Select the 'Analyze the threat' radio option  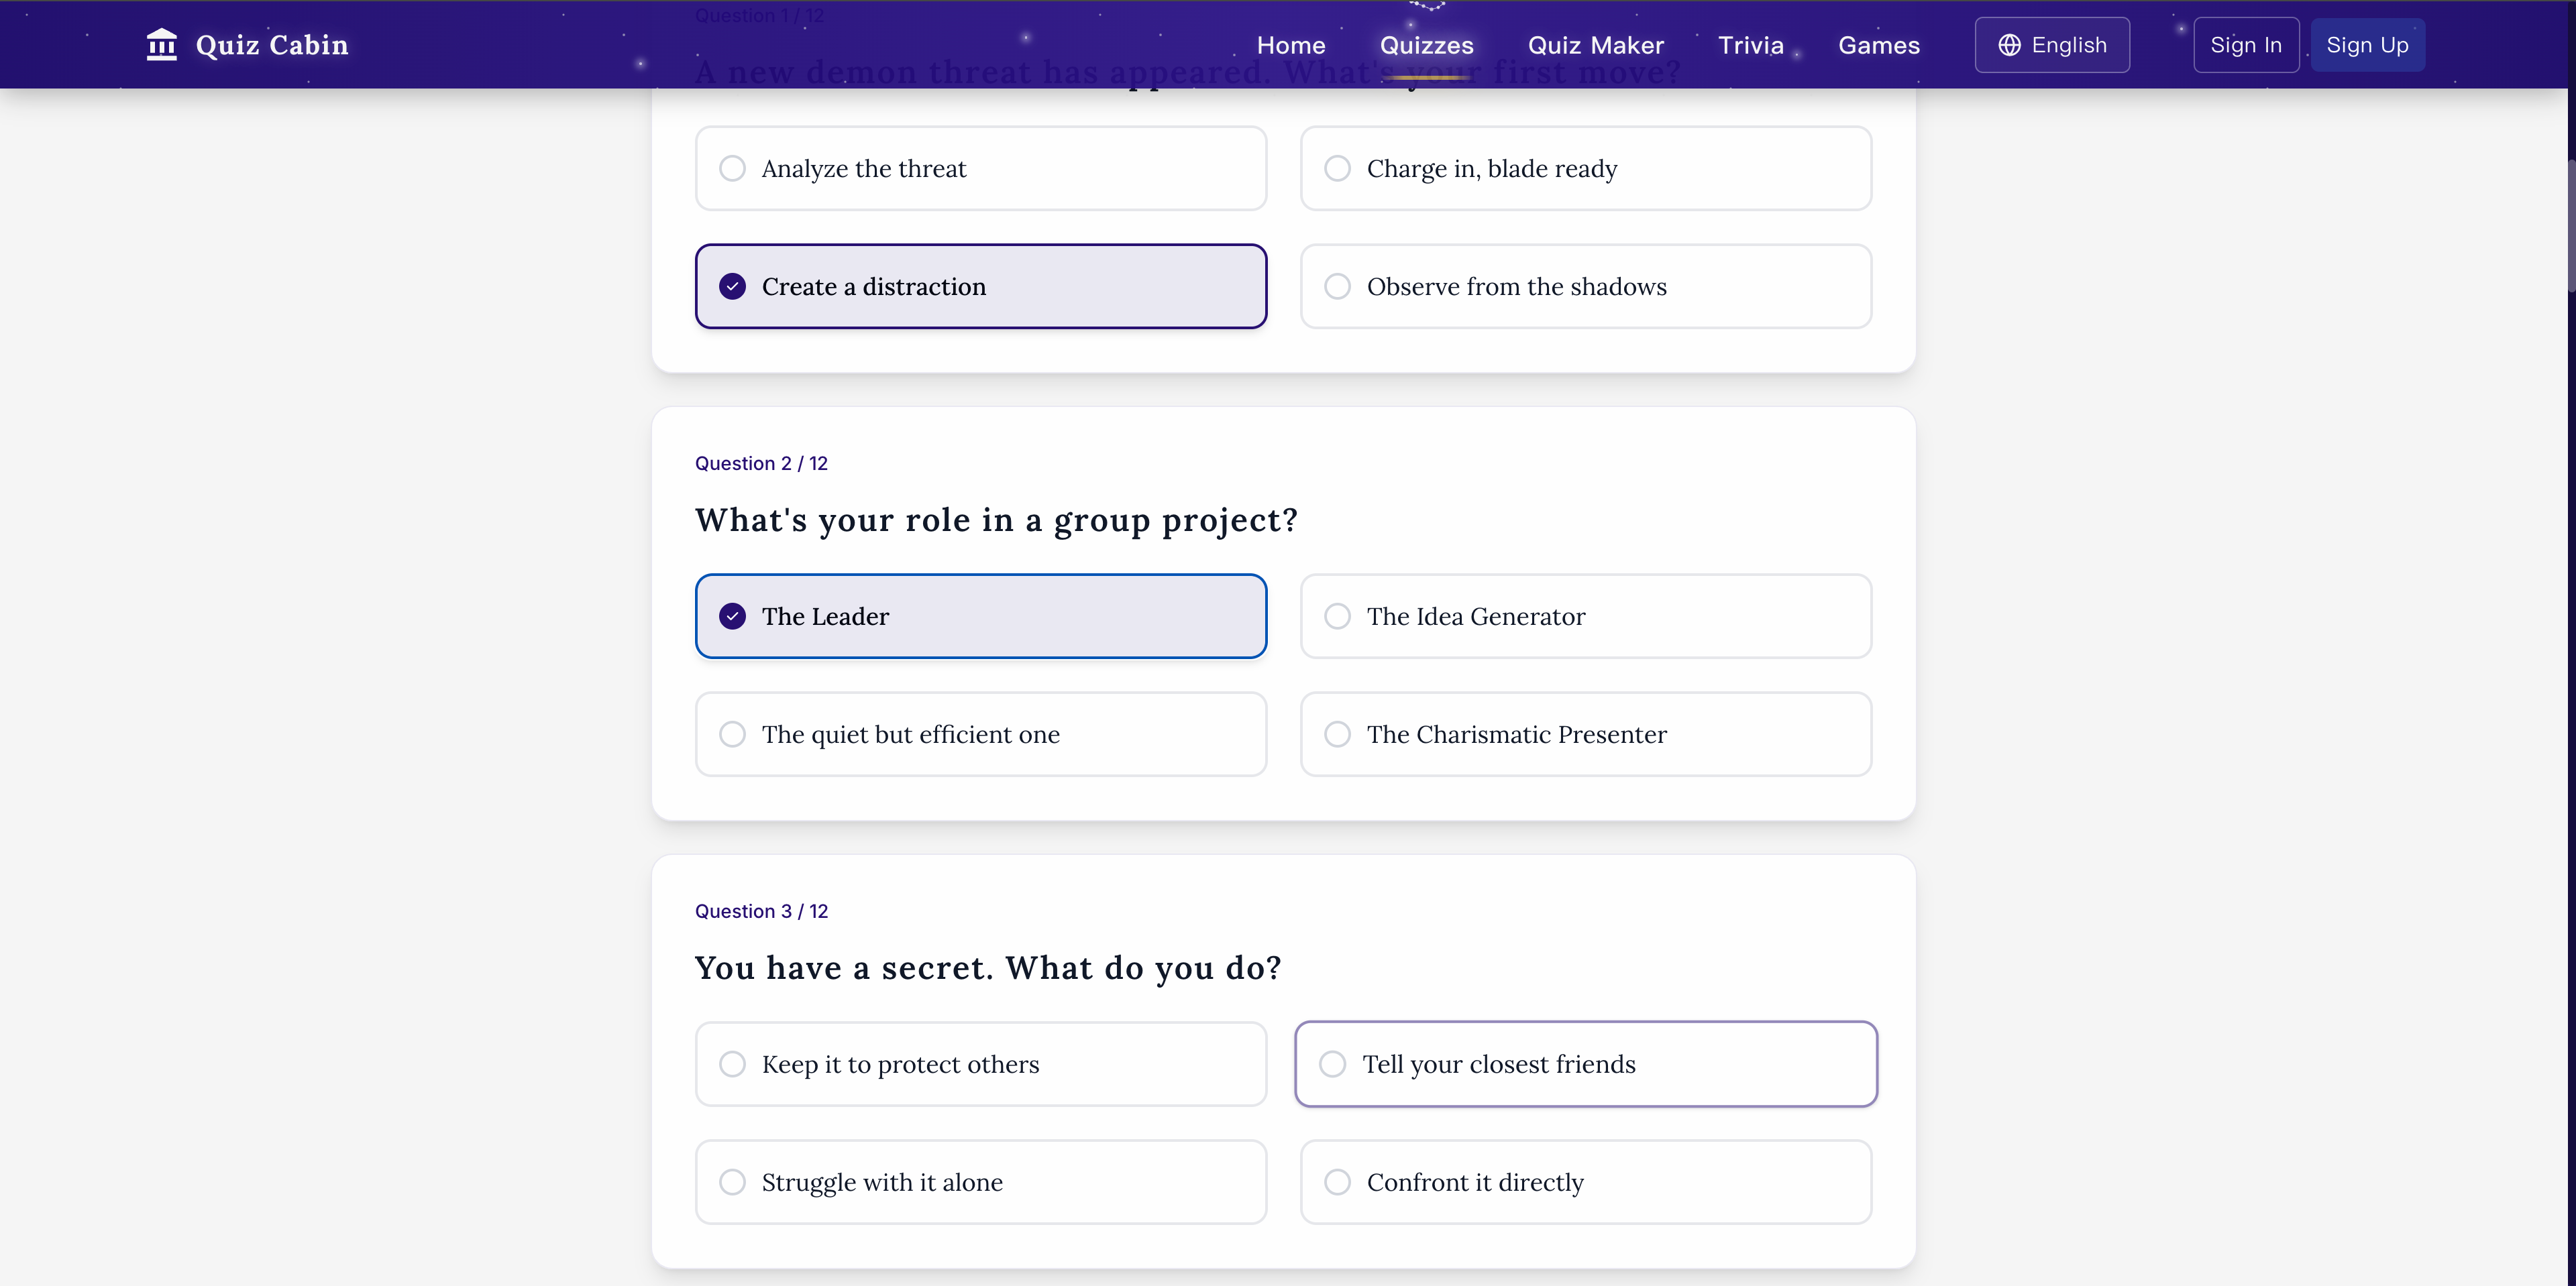point(981,168)
